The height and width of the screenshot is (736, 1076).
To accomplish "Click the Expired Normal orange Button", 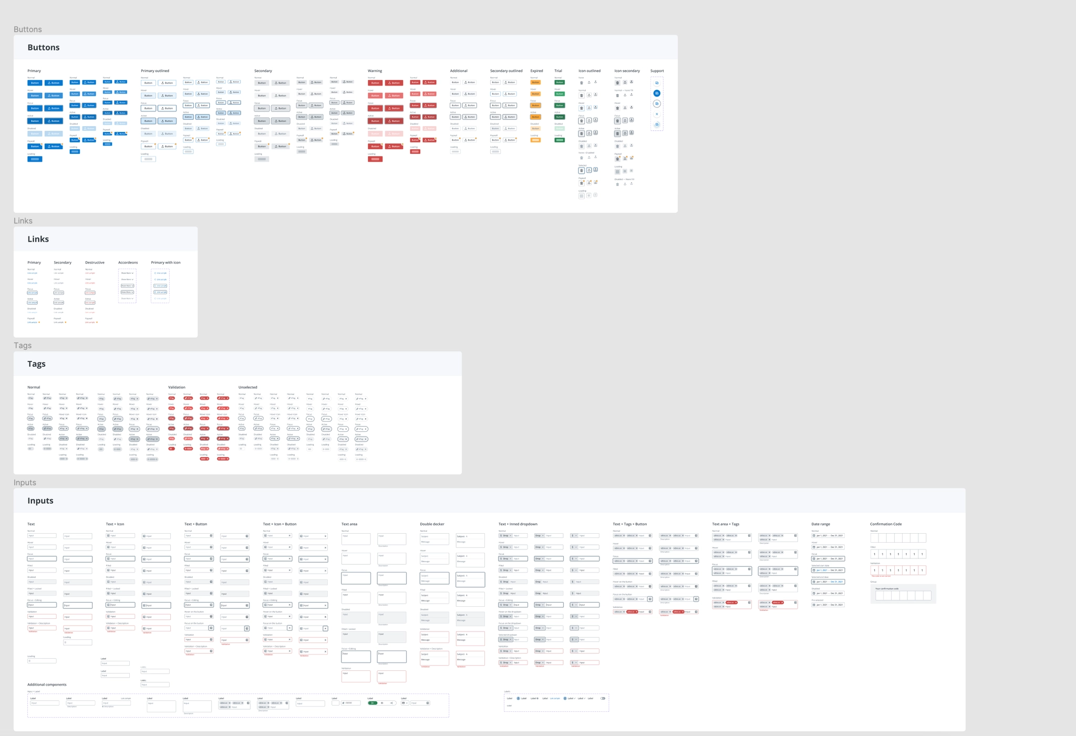I will [535, 82].
